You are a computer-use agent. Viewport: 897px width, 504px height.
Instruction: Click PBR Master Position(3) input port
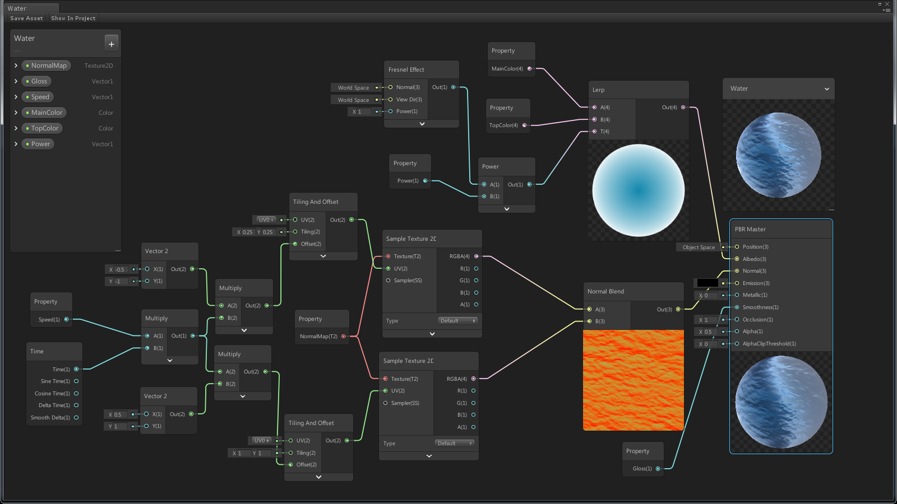coord(737,247)
